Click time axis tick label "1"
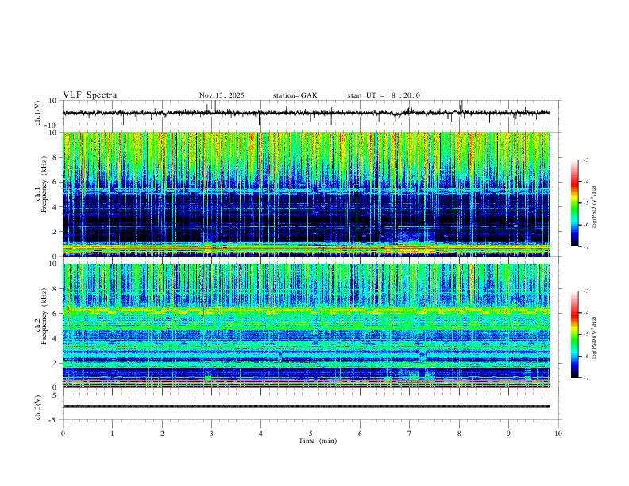The image size is (629, 486). [112, 434]
